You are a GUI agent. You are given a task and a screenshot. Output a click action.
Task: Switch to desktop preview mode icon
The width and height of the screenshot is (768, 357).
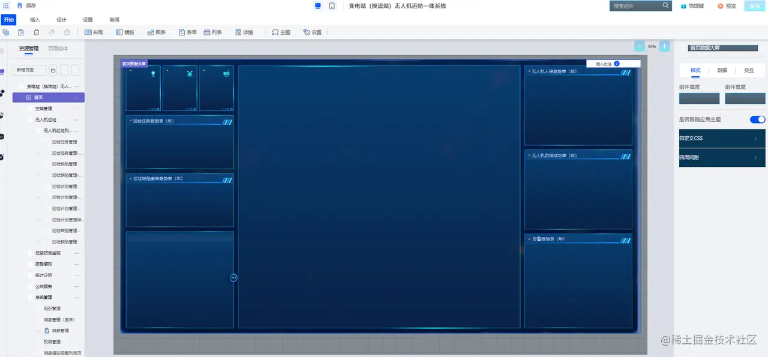point(318,5)
